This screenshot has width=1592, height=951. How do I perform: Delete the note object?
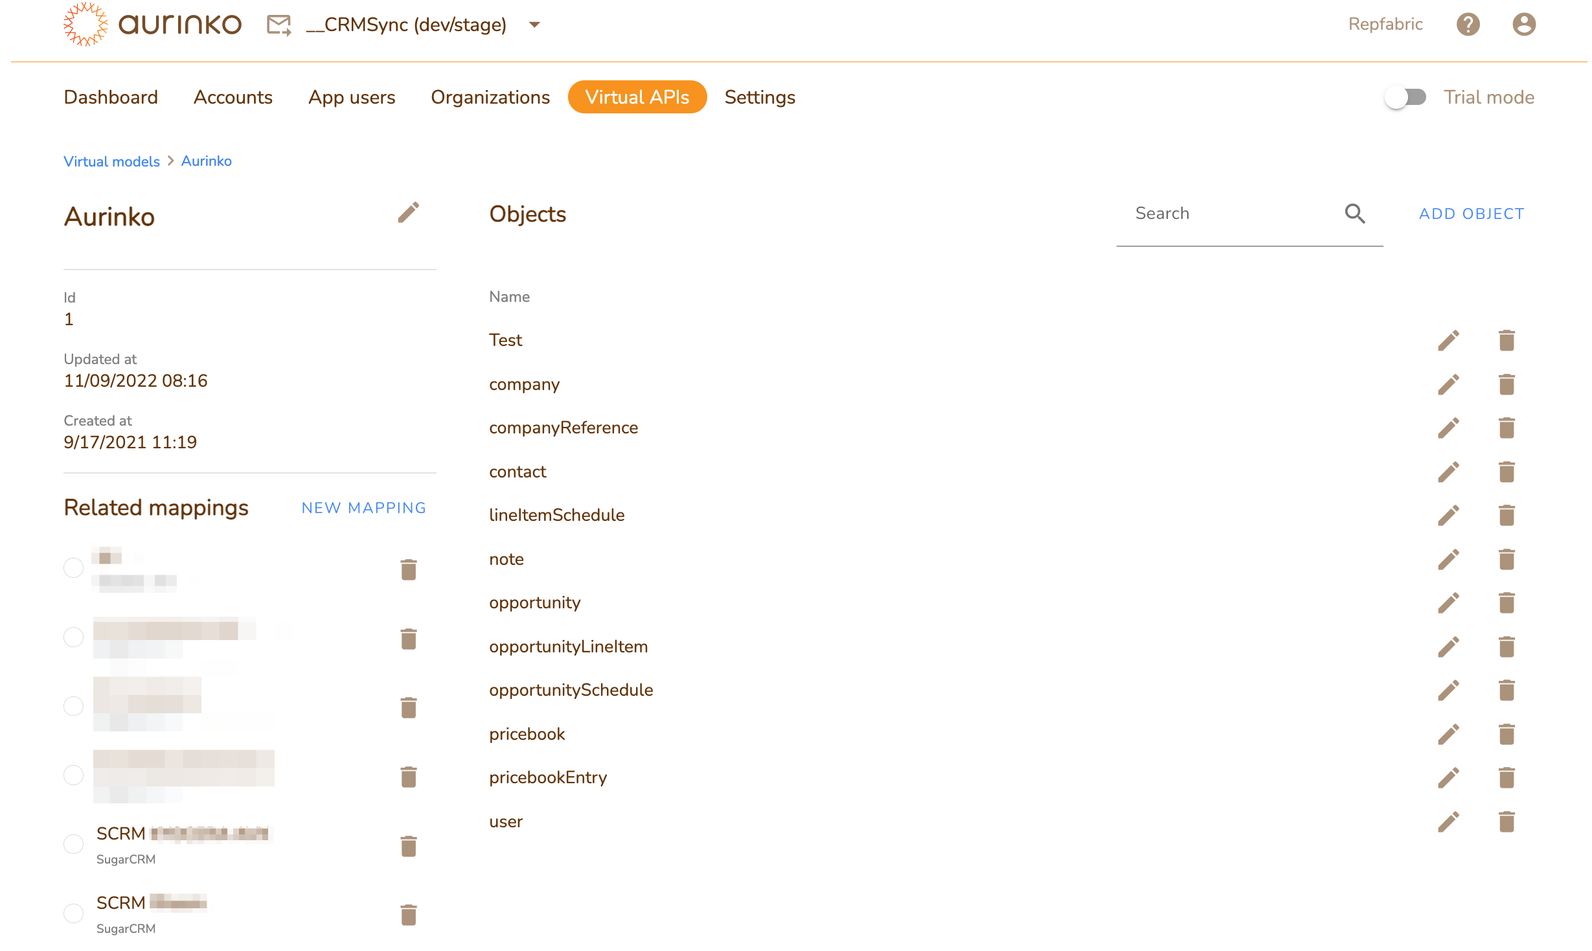[1507, 559]
